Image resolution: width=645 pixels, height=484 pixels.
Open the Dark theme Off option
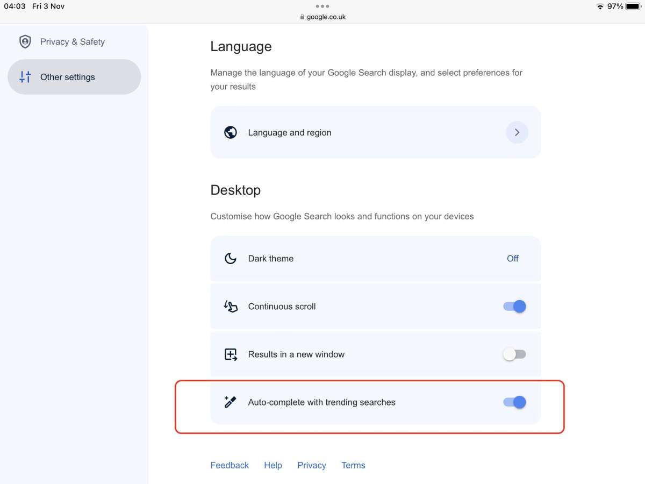coord(513,259)
